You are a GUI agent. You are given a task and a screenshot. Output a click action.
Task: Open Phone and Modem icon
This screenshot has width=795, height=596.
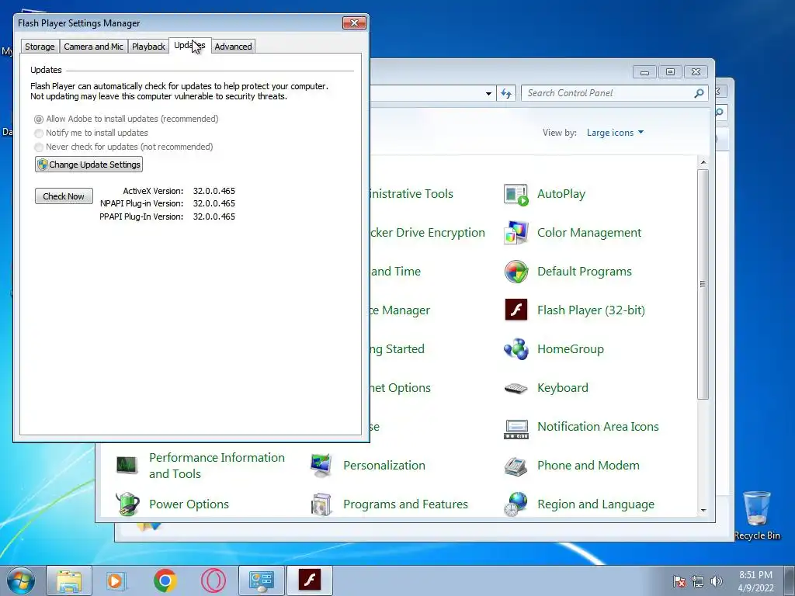click(x=516, y=466)
